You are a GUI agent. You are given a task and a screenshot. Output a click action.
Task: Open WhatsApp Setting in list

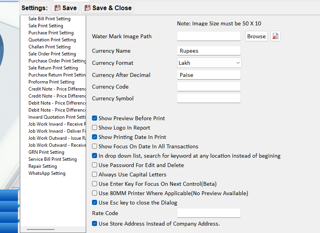coord(47,173)
